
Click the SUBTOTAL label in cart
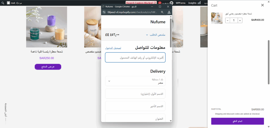[x=216, y=109]
